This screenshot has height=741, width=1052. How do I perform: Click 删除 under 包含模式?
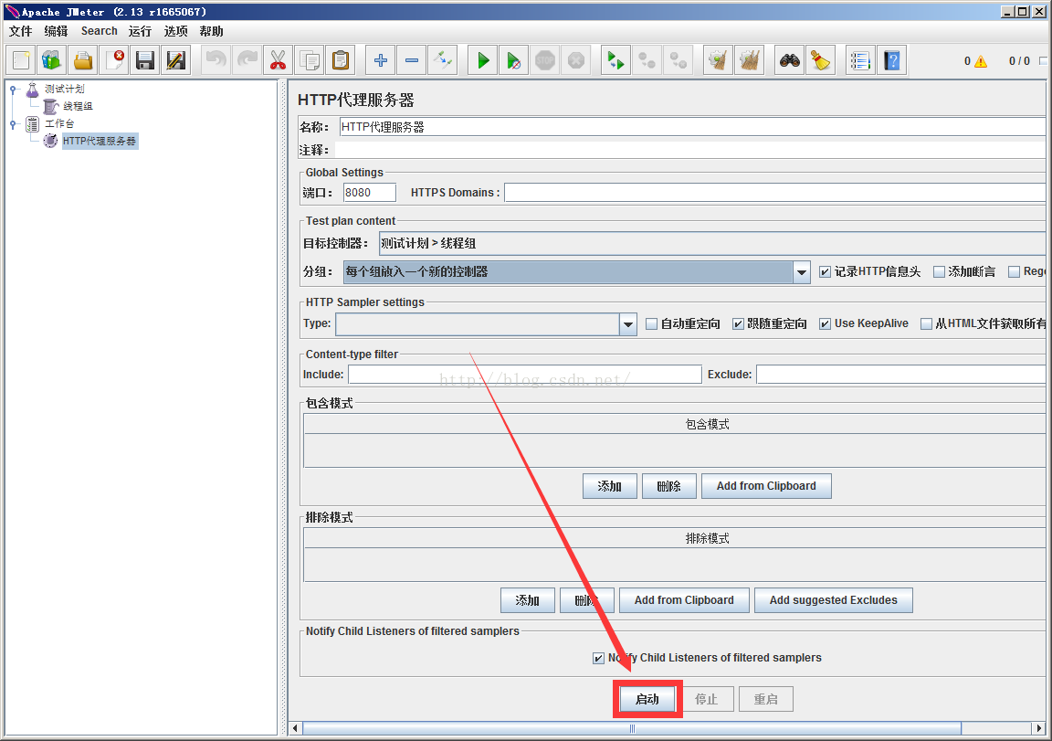[x=668, y=486]
